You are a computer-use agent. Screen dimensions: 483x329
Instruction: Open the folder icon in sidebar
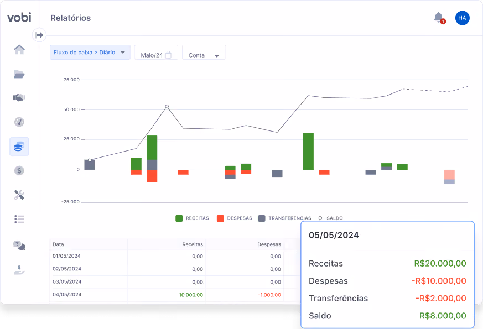(19, 74)
